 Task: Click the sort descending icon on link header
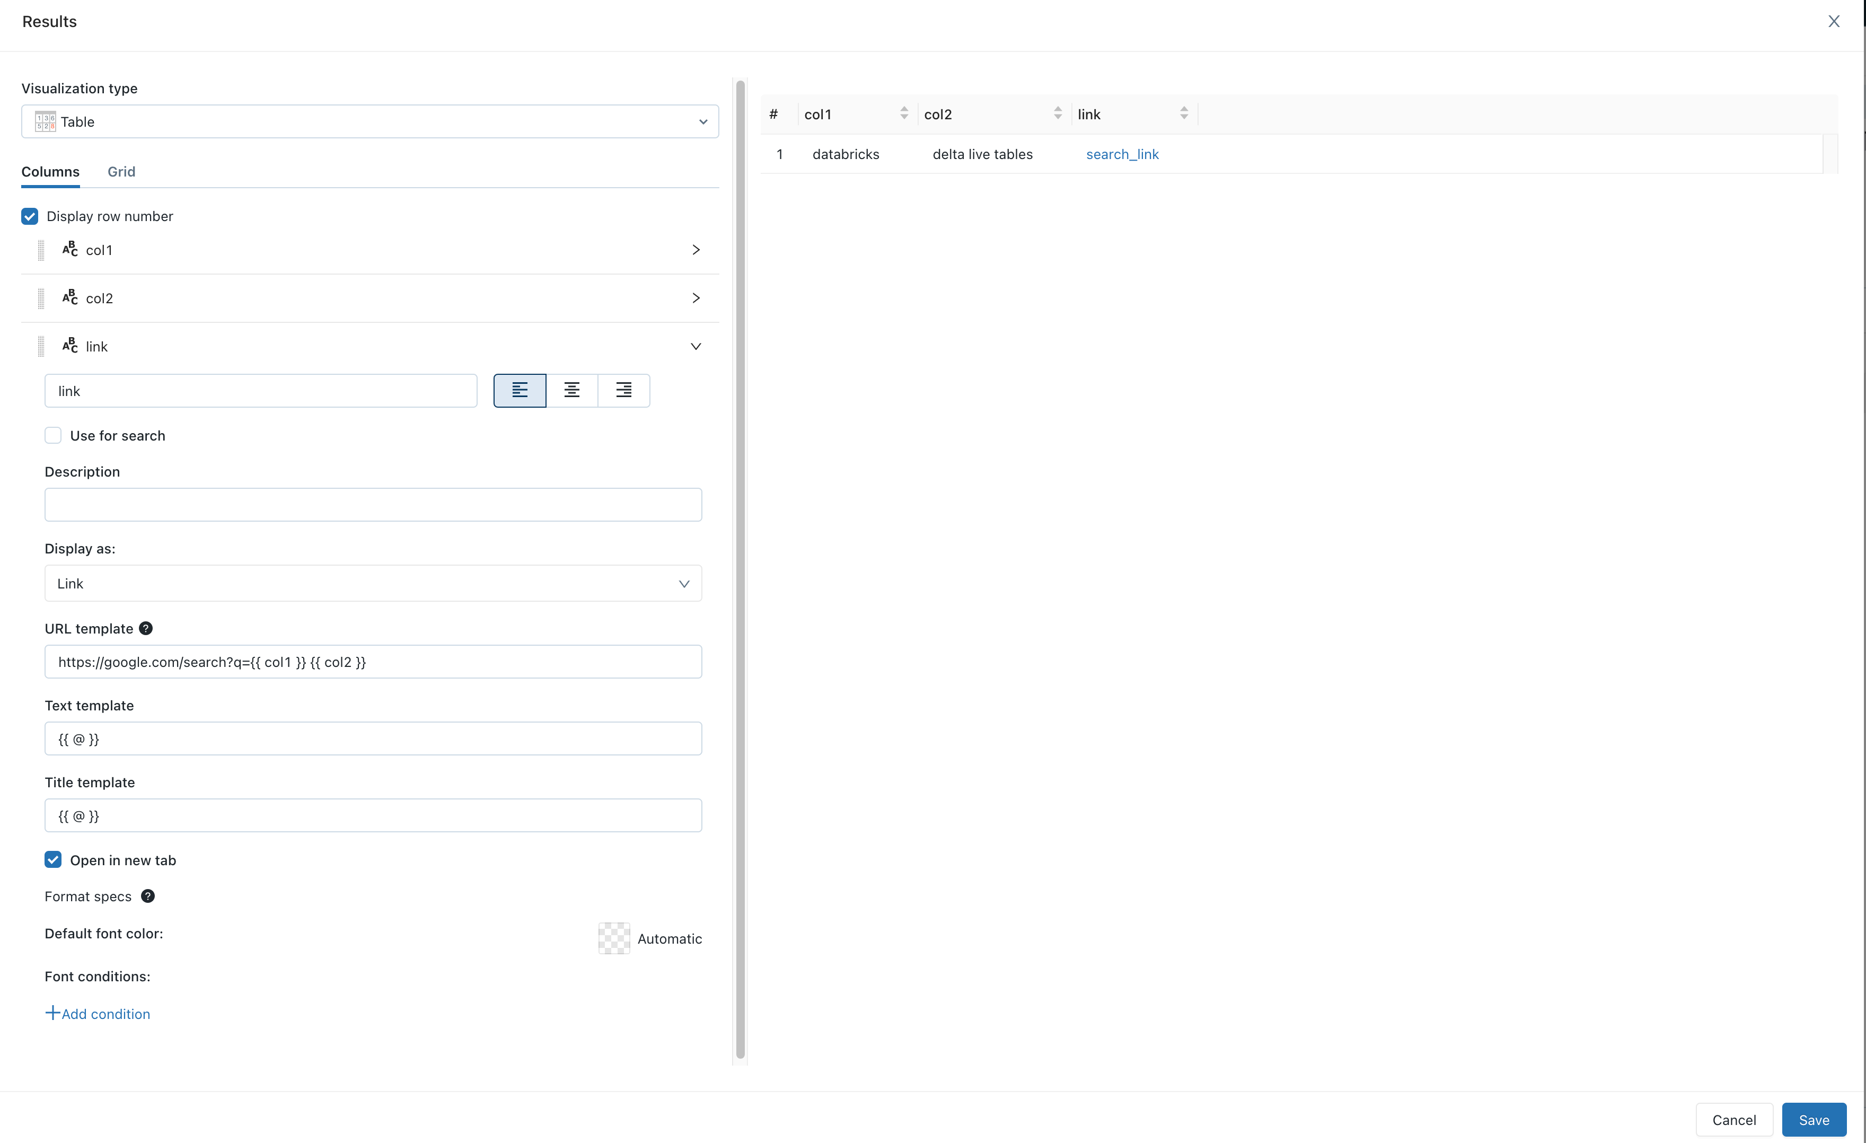pos(1184,117)
